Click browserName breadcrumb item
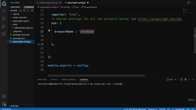Screen dimensions: 196x110 click(x=90, y=7)
